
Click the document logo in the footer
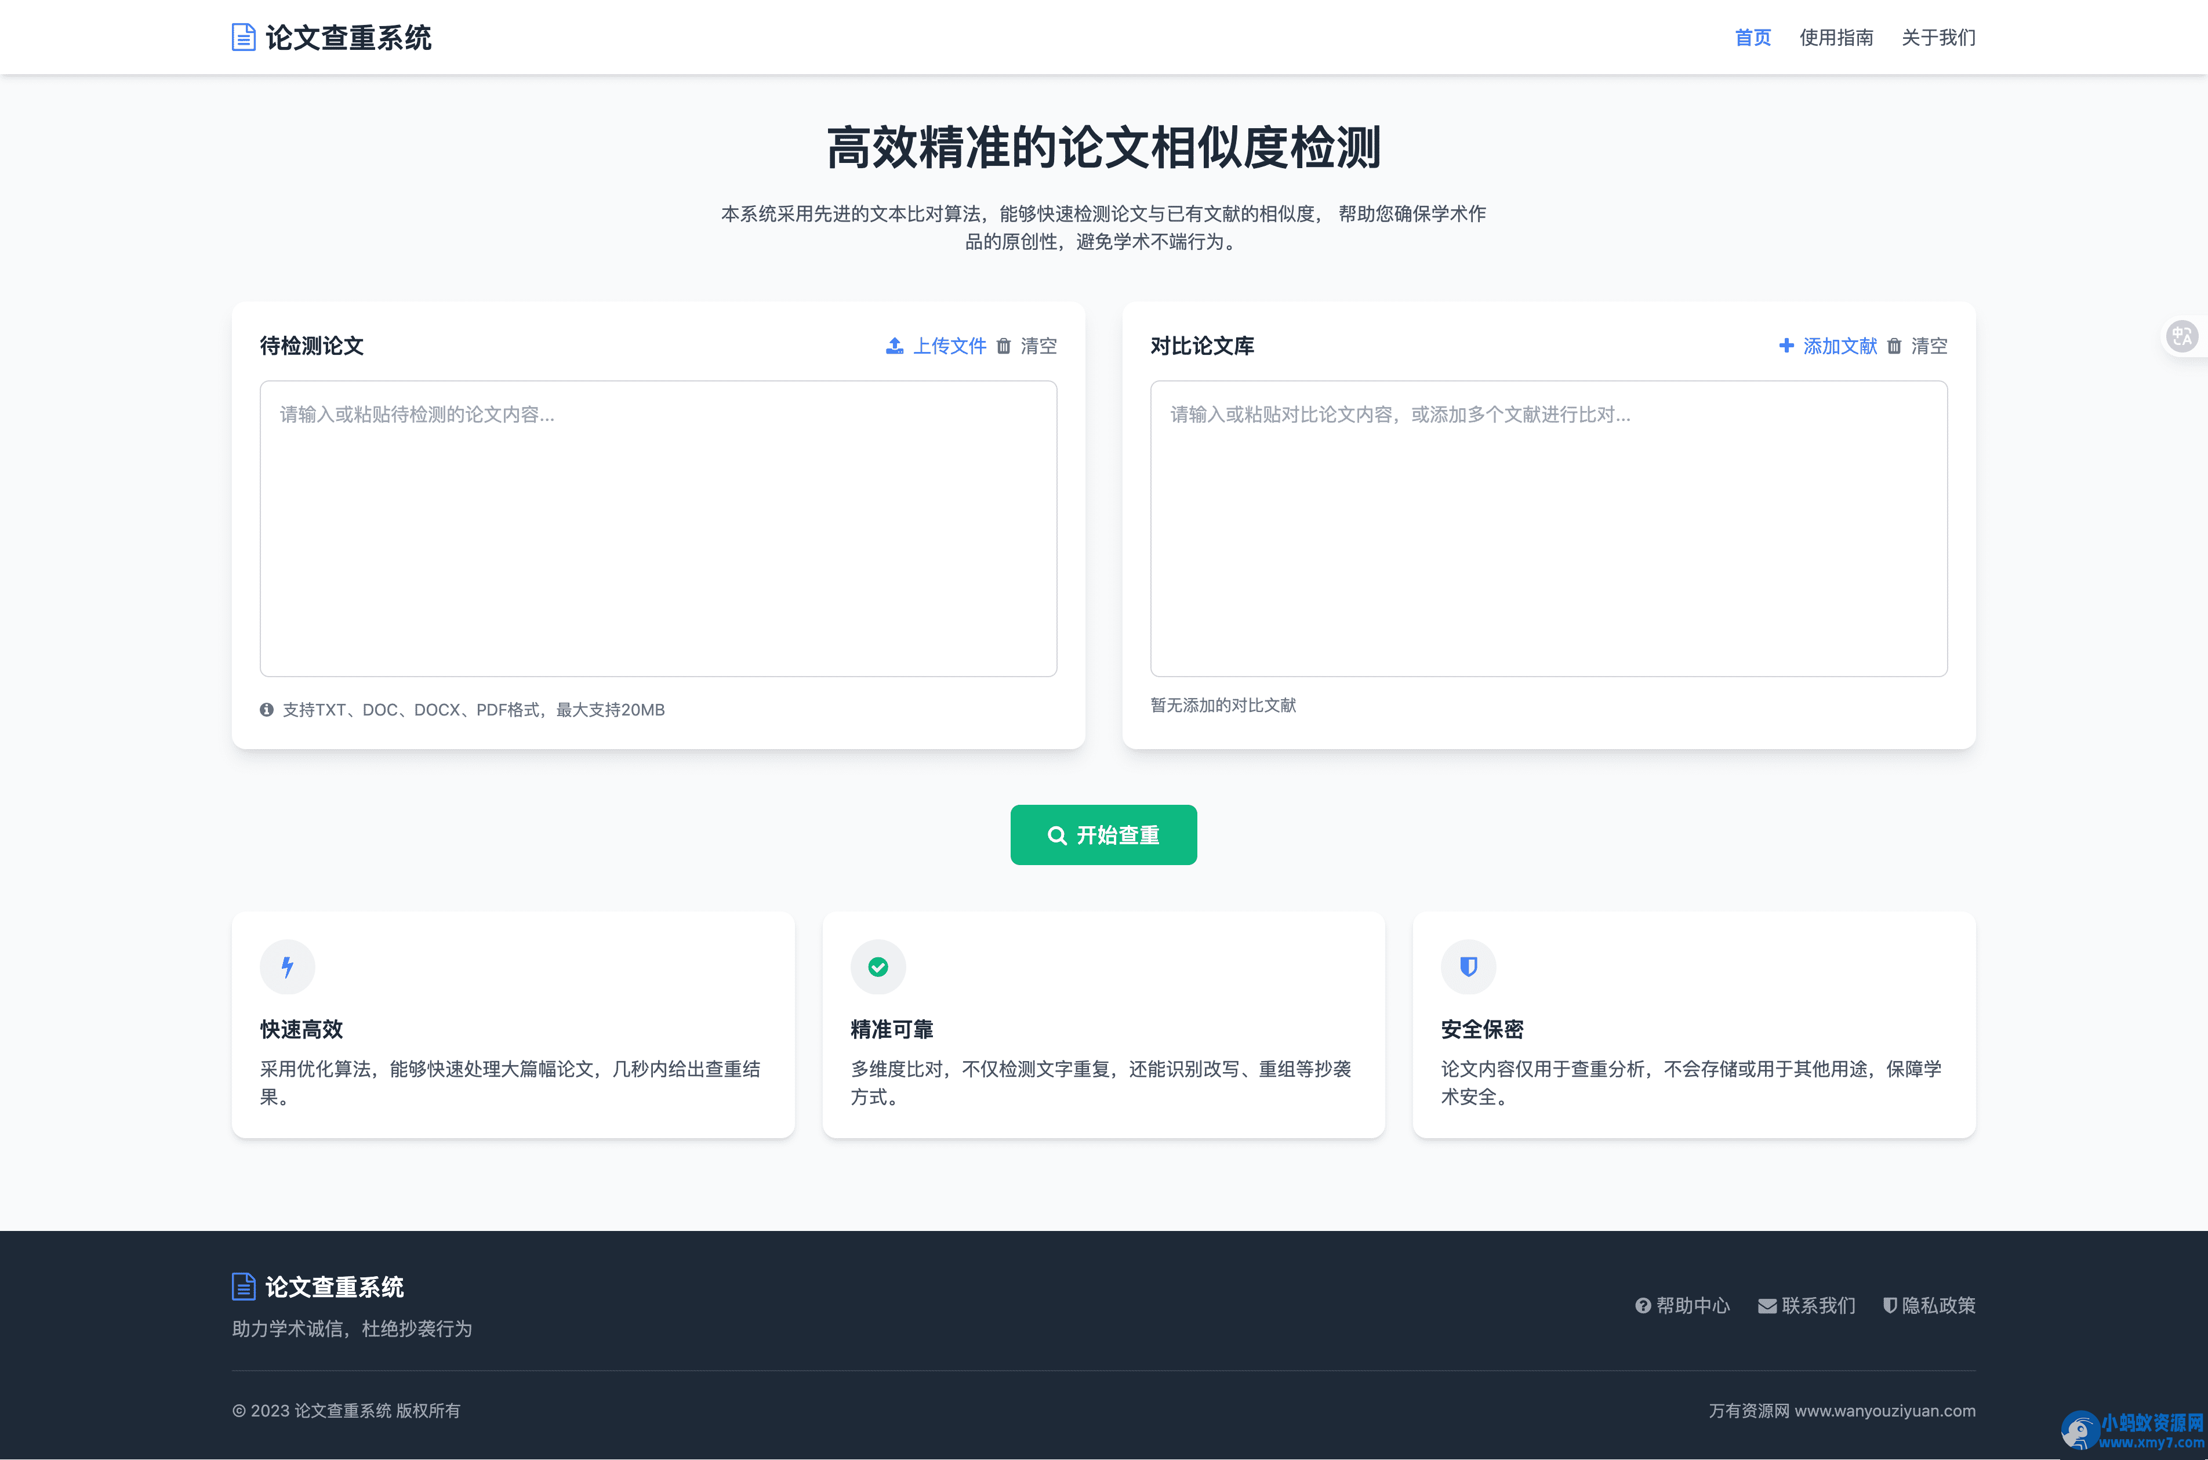pos(243,1287)
